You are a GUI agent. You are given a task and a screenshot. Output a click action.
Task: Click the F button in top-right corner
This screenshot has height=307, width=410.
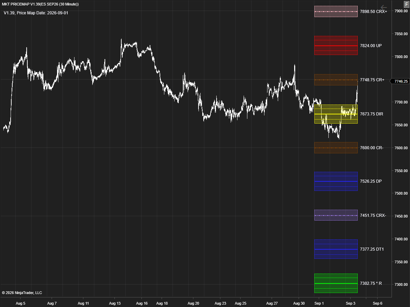click(406, 4)
